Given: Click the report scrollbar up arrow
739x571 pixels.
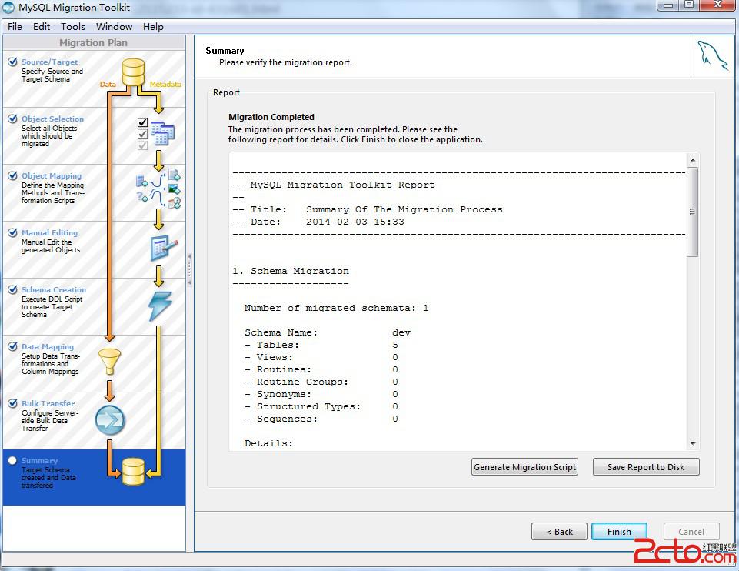Looking at the screenshot, I should [692, 160].
